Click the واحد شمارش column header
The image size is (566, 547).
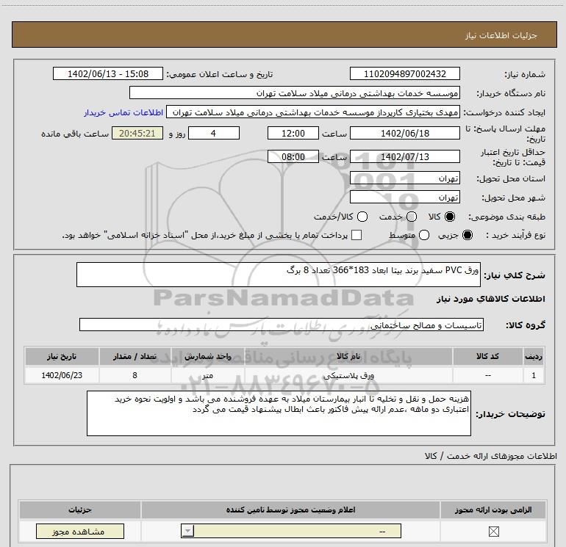(208, 356)
